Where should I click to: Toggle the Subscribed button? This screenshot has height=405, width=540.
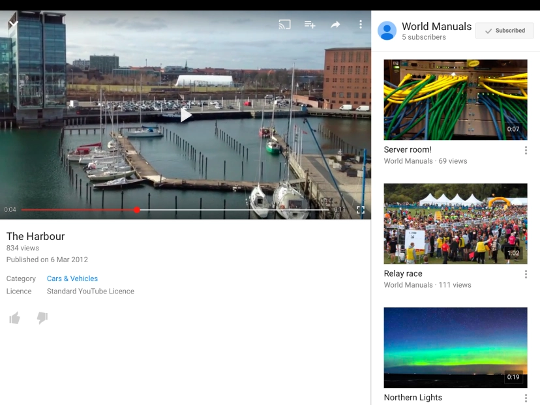pyautogui.click(x=505, y=31)
